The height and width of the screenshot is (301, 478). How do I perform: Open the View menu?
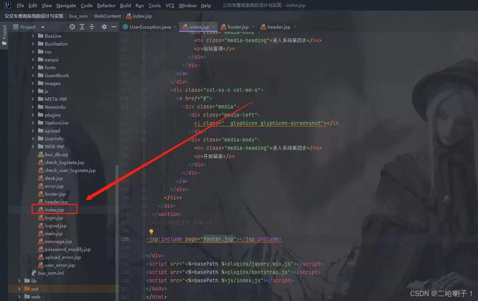[47, 6]
